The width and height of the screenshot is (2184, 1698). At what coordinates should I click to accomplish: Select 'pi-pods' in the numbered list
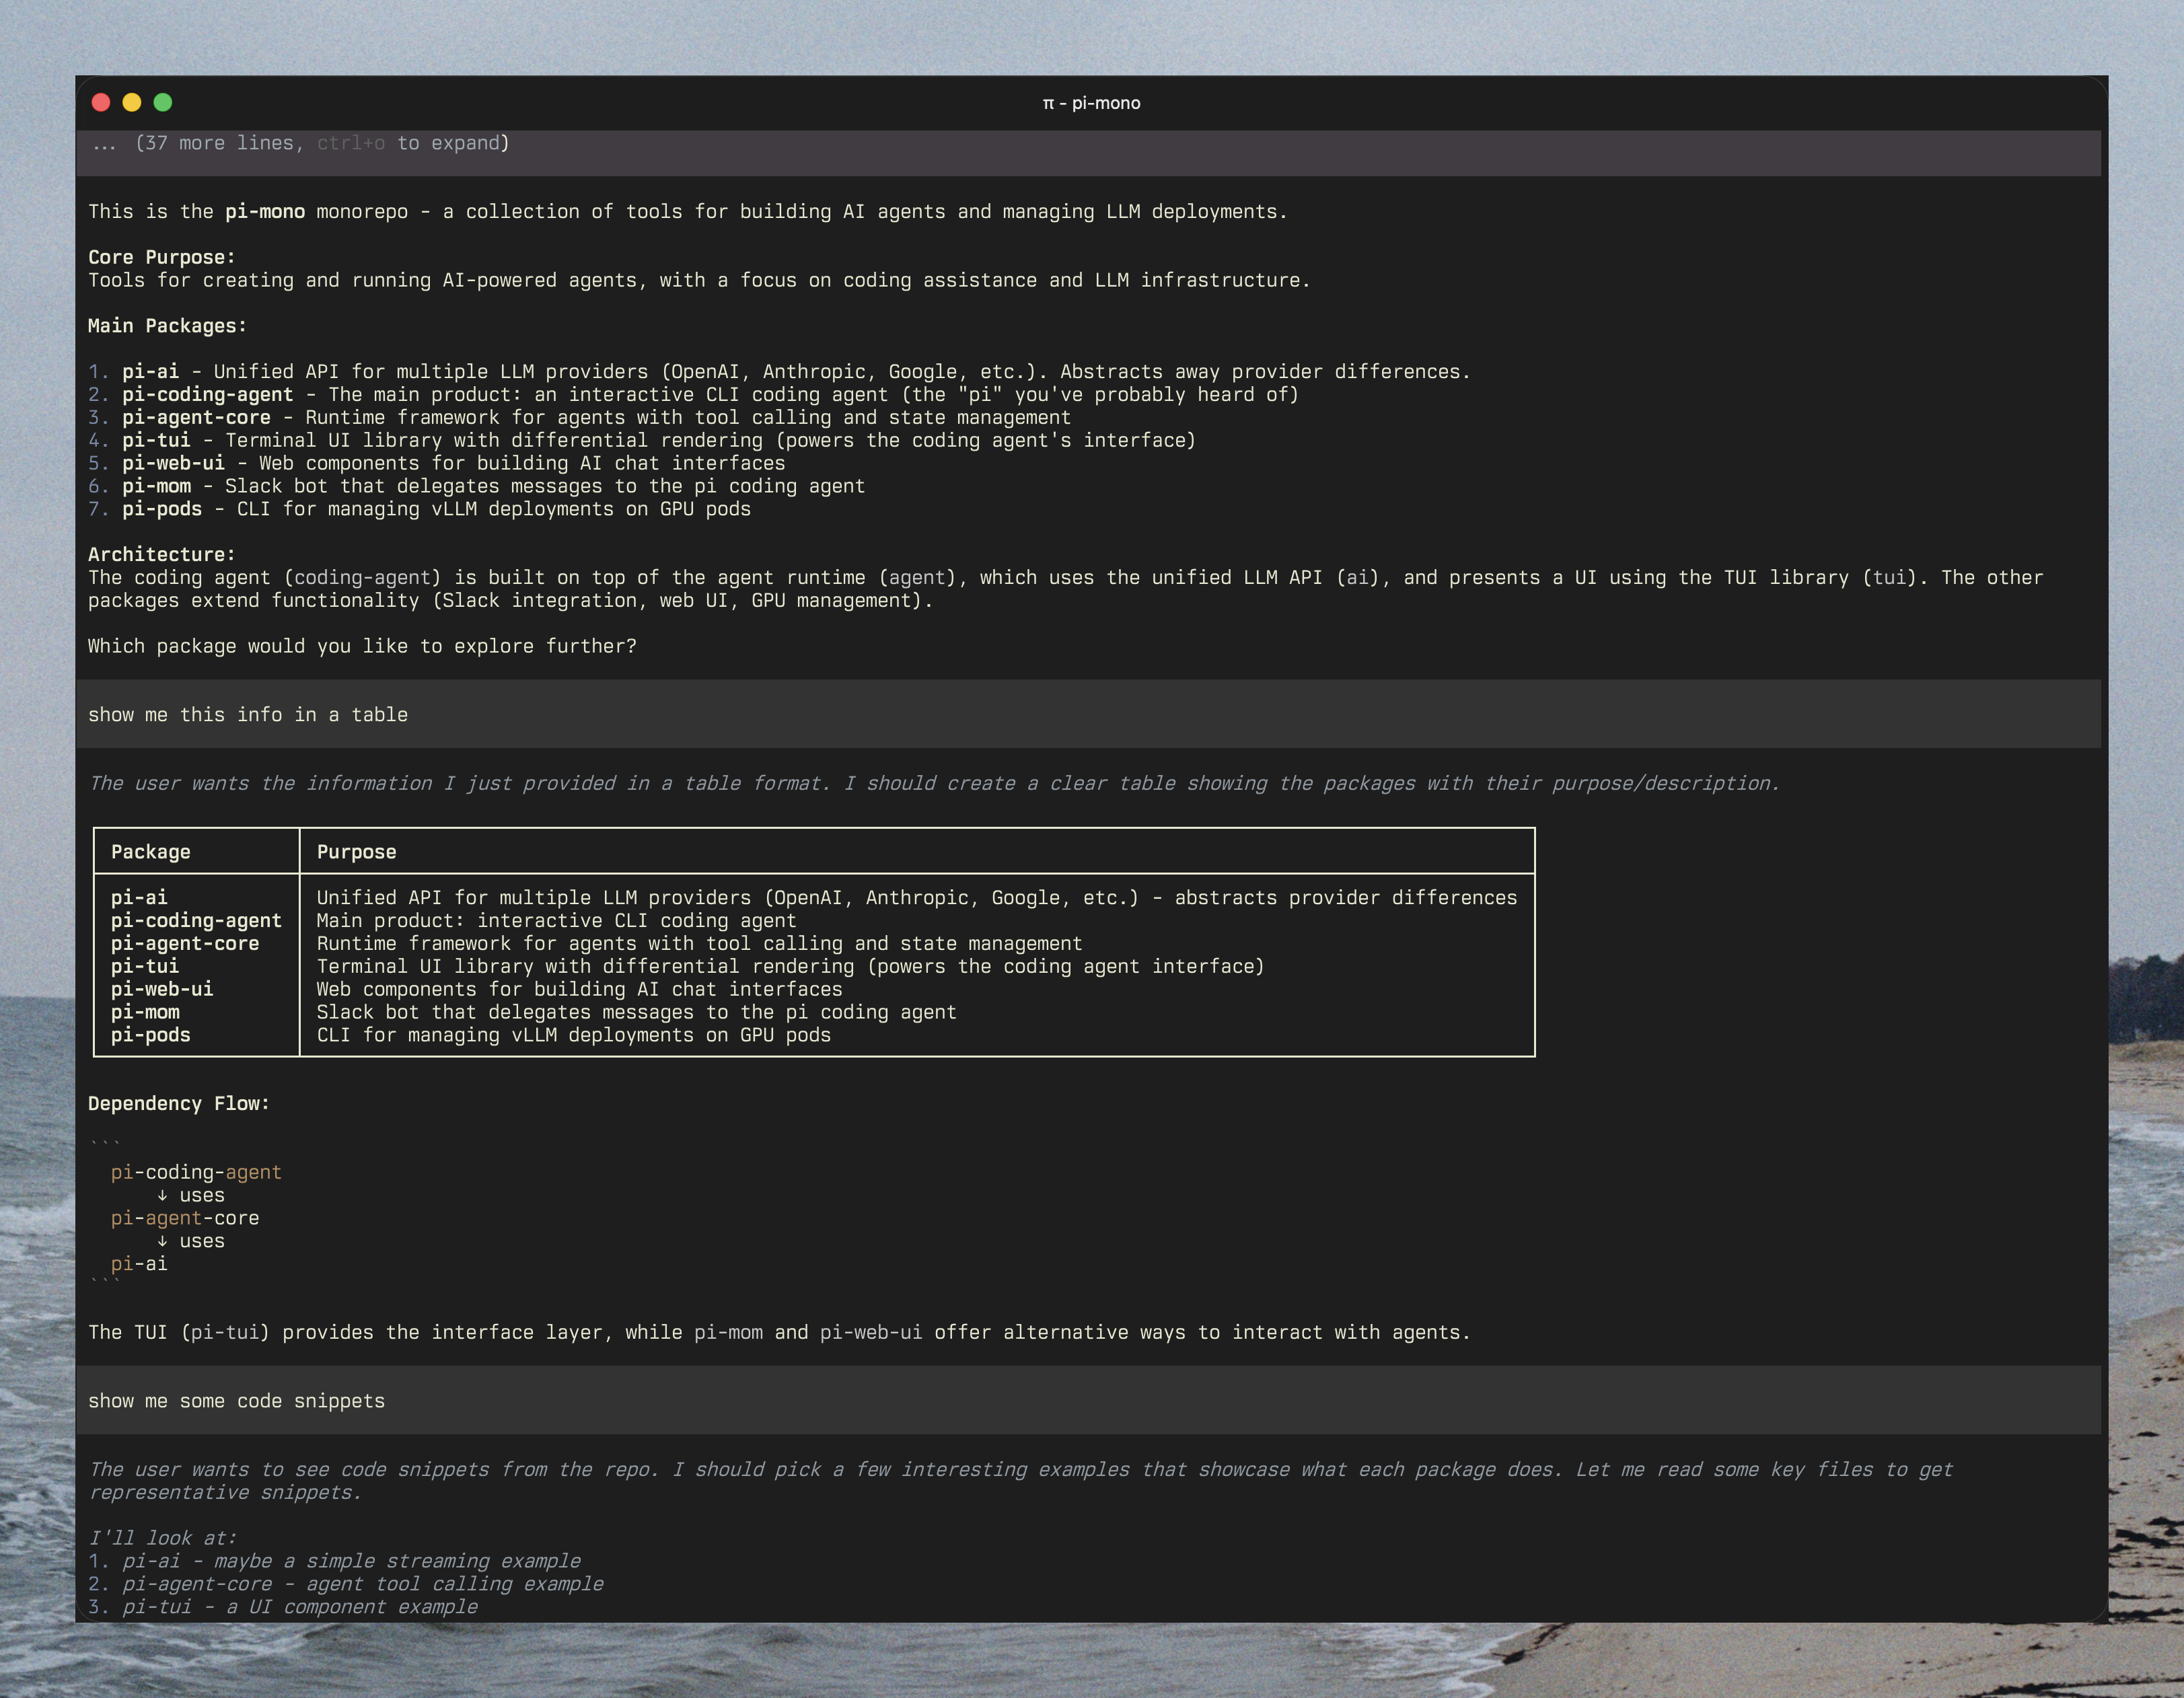162,510
